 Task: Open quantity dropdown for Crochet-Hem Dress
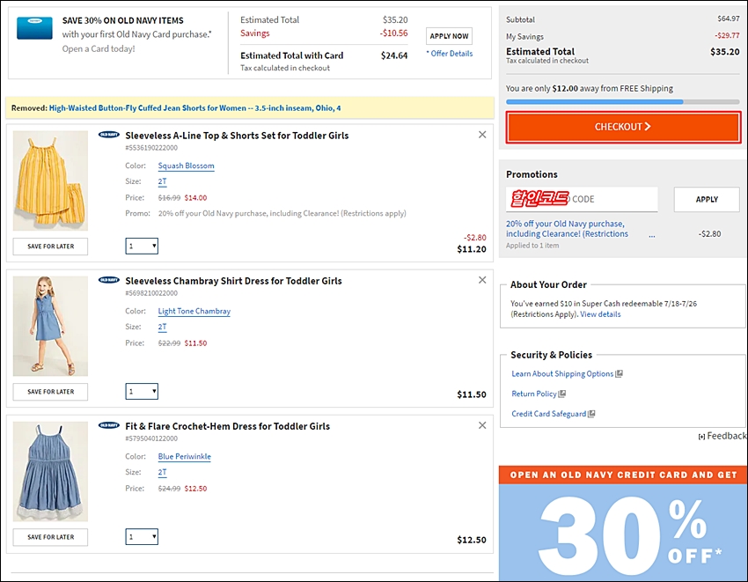(x=142, y=536)
